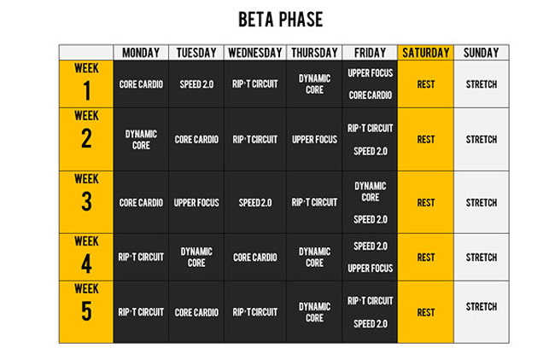The height and width of the screenshot is (353, 555).
Task: Click the Monday column header
Action: 141,53
